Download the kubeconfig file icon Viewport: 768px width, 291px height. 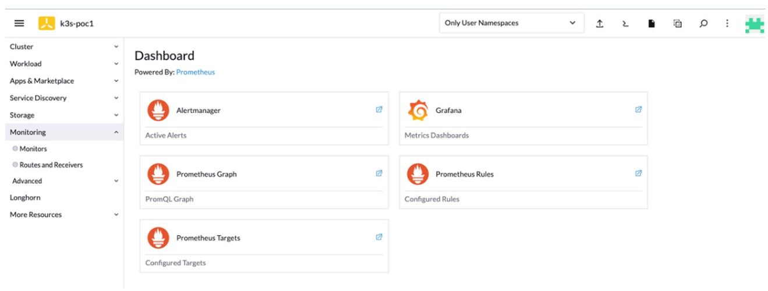click(652, 23)
